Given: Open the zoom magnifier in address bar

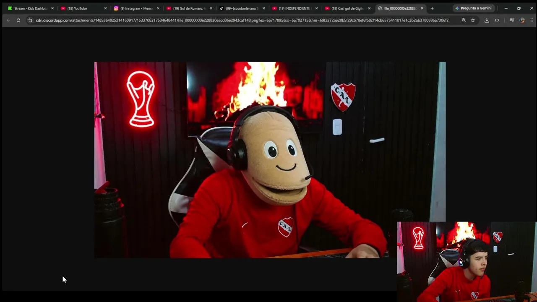Looking at the screenshot, I should [464, 20].
